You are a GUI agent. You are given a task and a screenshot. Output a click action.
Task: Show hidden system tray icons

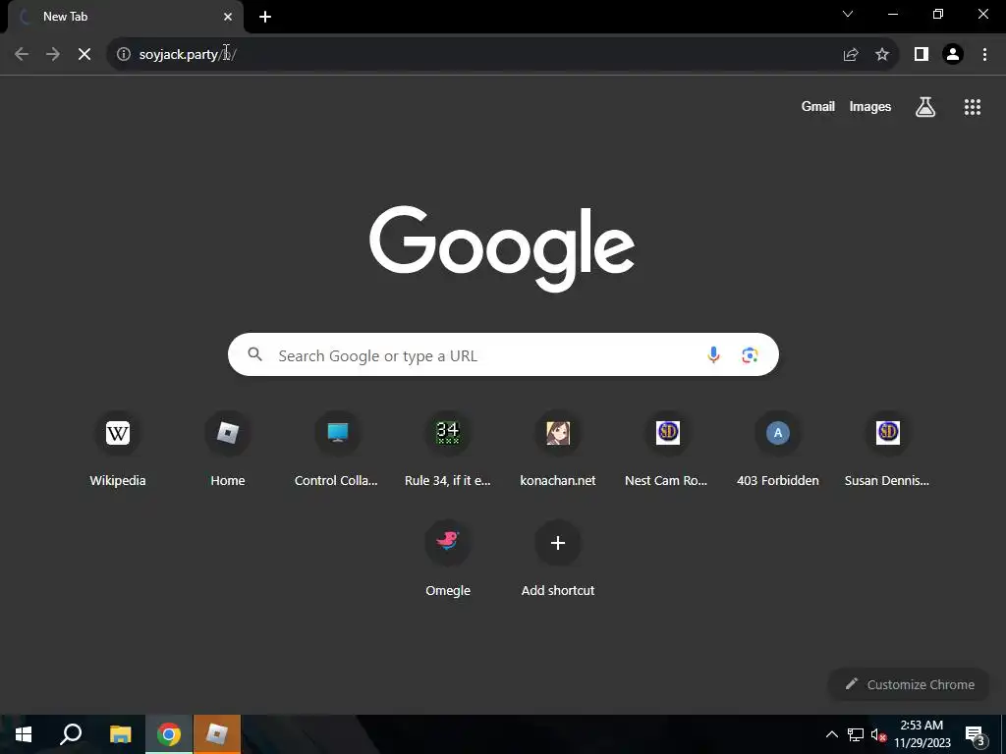click(x=831, y=734)
